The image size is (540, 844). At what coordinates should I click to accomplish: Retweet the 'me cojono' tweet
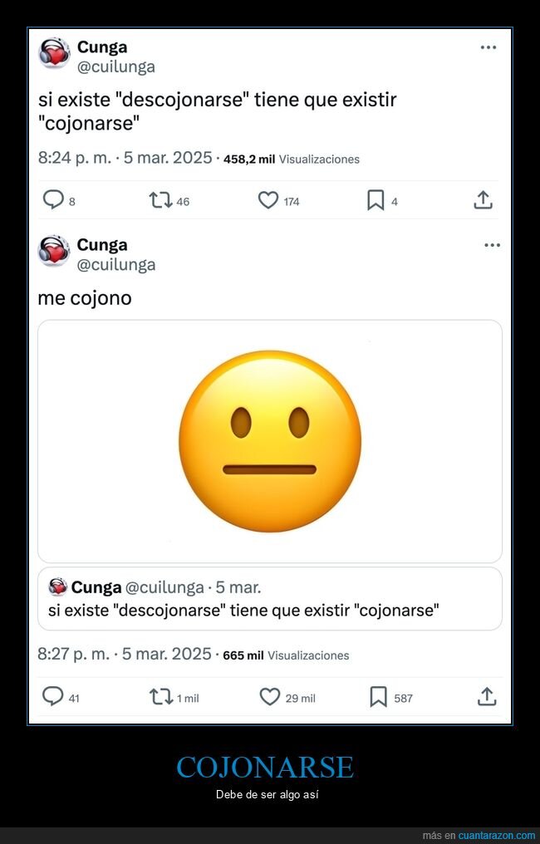(x=161, y=697)
